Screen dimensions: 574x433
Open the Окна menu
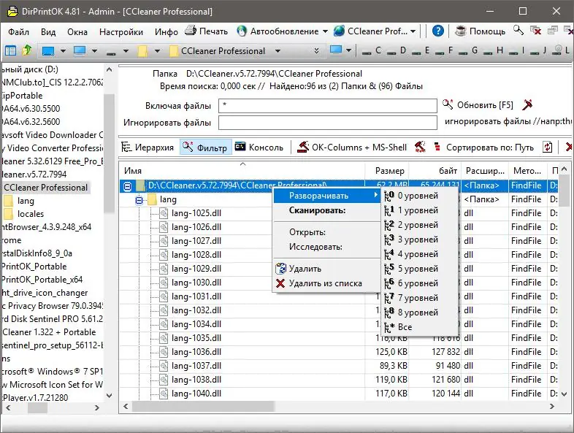pos(77,32)
